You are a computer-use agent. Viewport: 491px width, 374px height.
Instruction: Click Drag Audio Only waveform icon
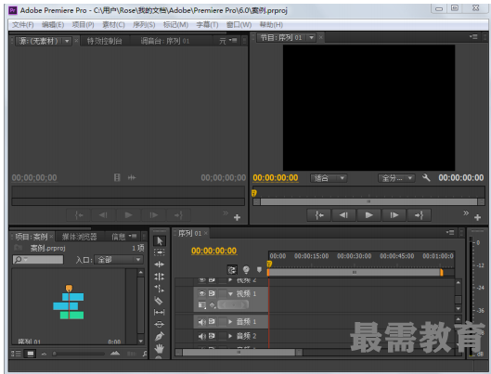tap(132, 178)
